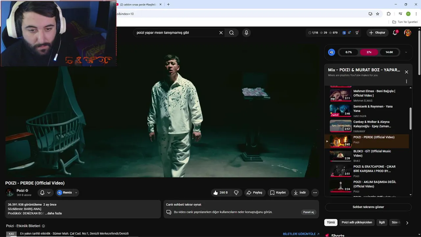The height and width of the screenshot is (237, 421).
Task: Expand description with '...daha fazla'
Action: click(x=53, y=213)
